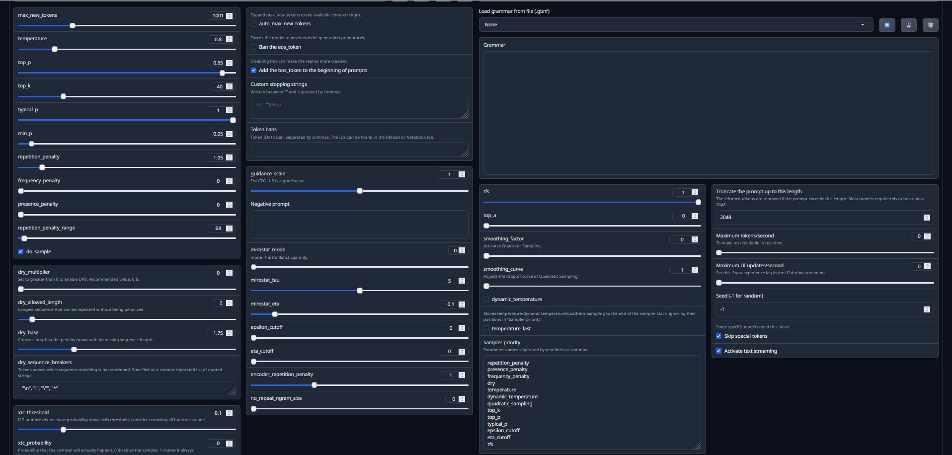Click the refresh grammar list icon
The width and height of the screenshot is (952, 455).
click(x=886, y=25)
